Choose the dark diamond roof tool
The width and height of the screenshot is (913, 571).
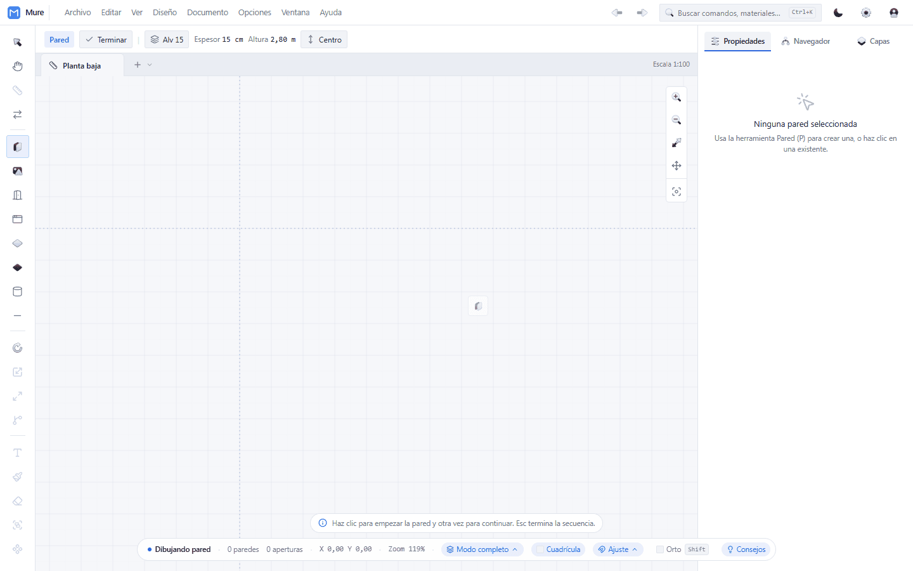tap(18, 267)
